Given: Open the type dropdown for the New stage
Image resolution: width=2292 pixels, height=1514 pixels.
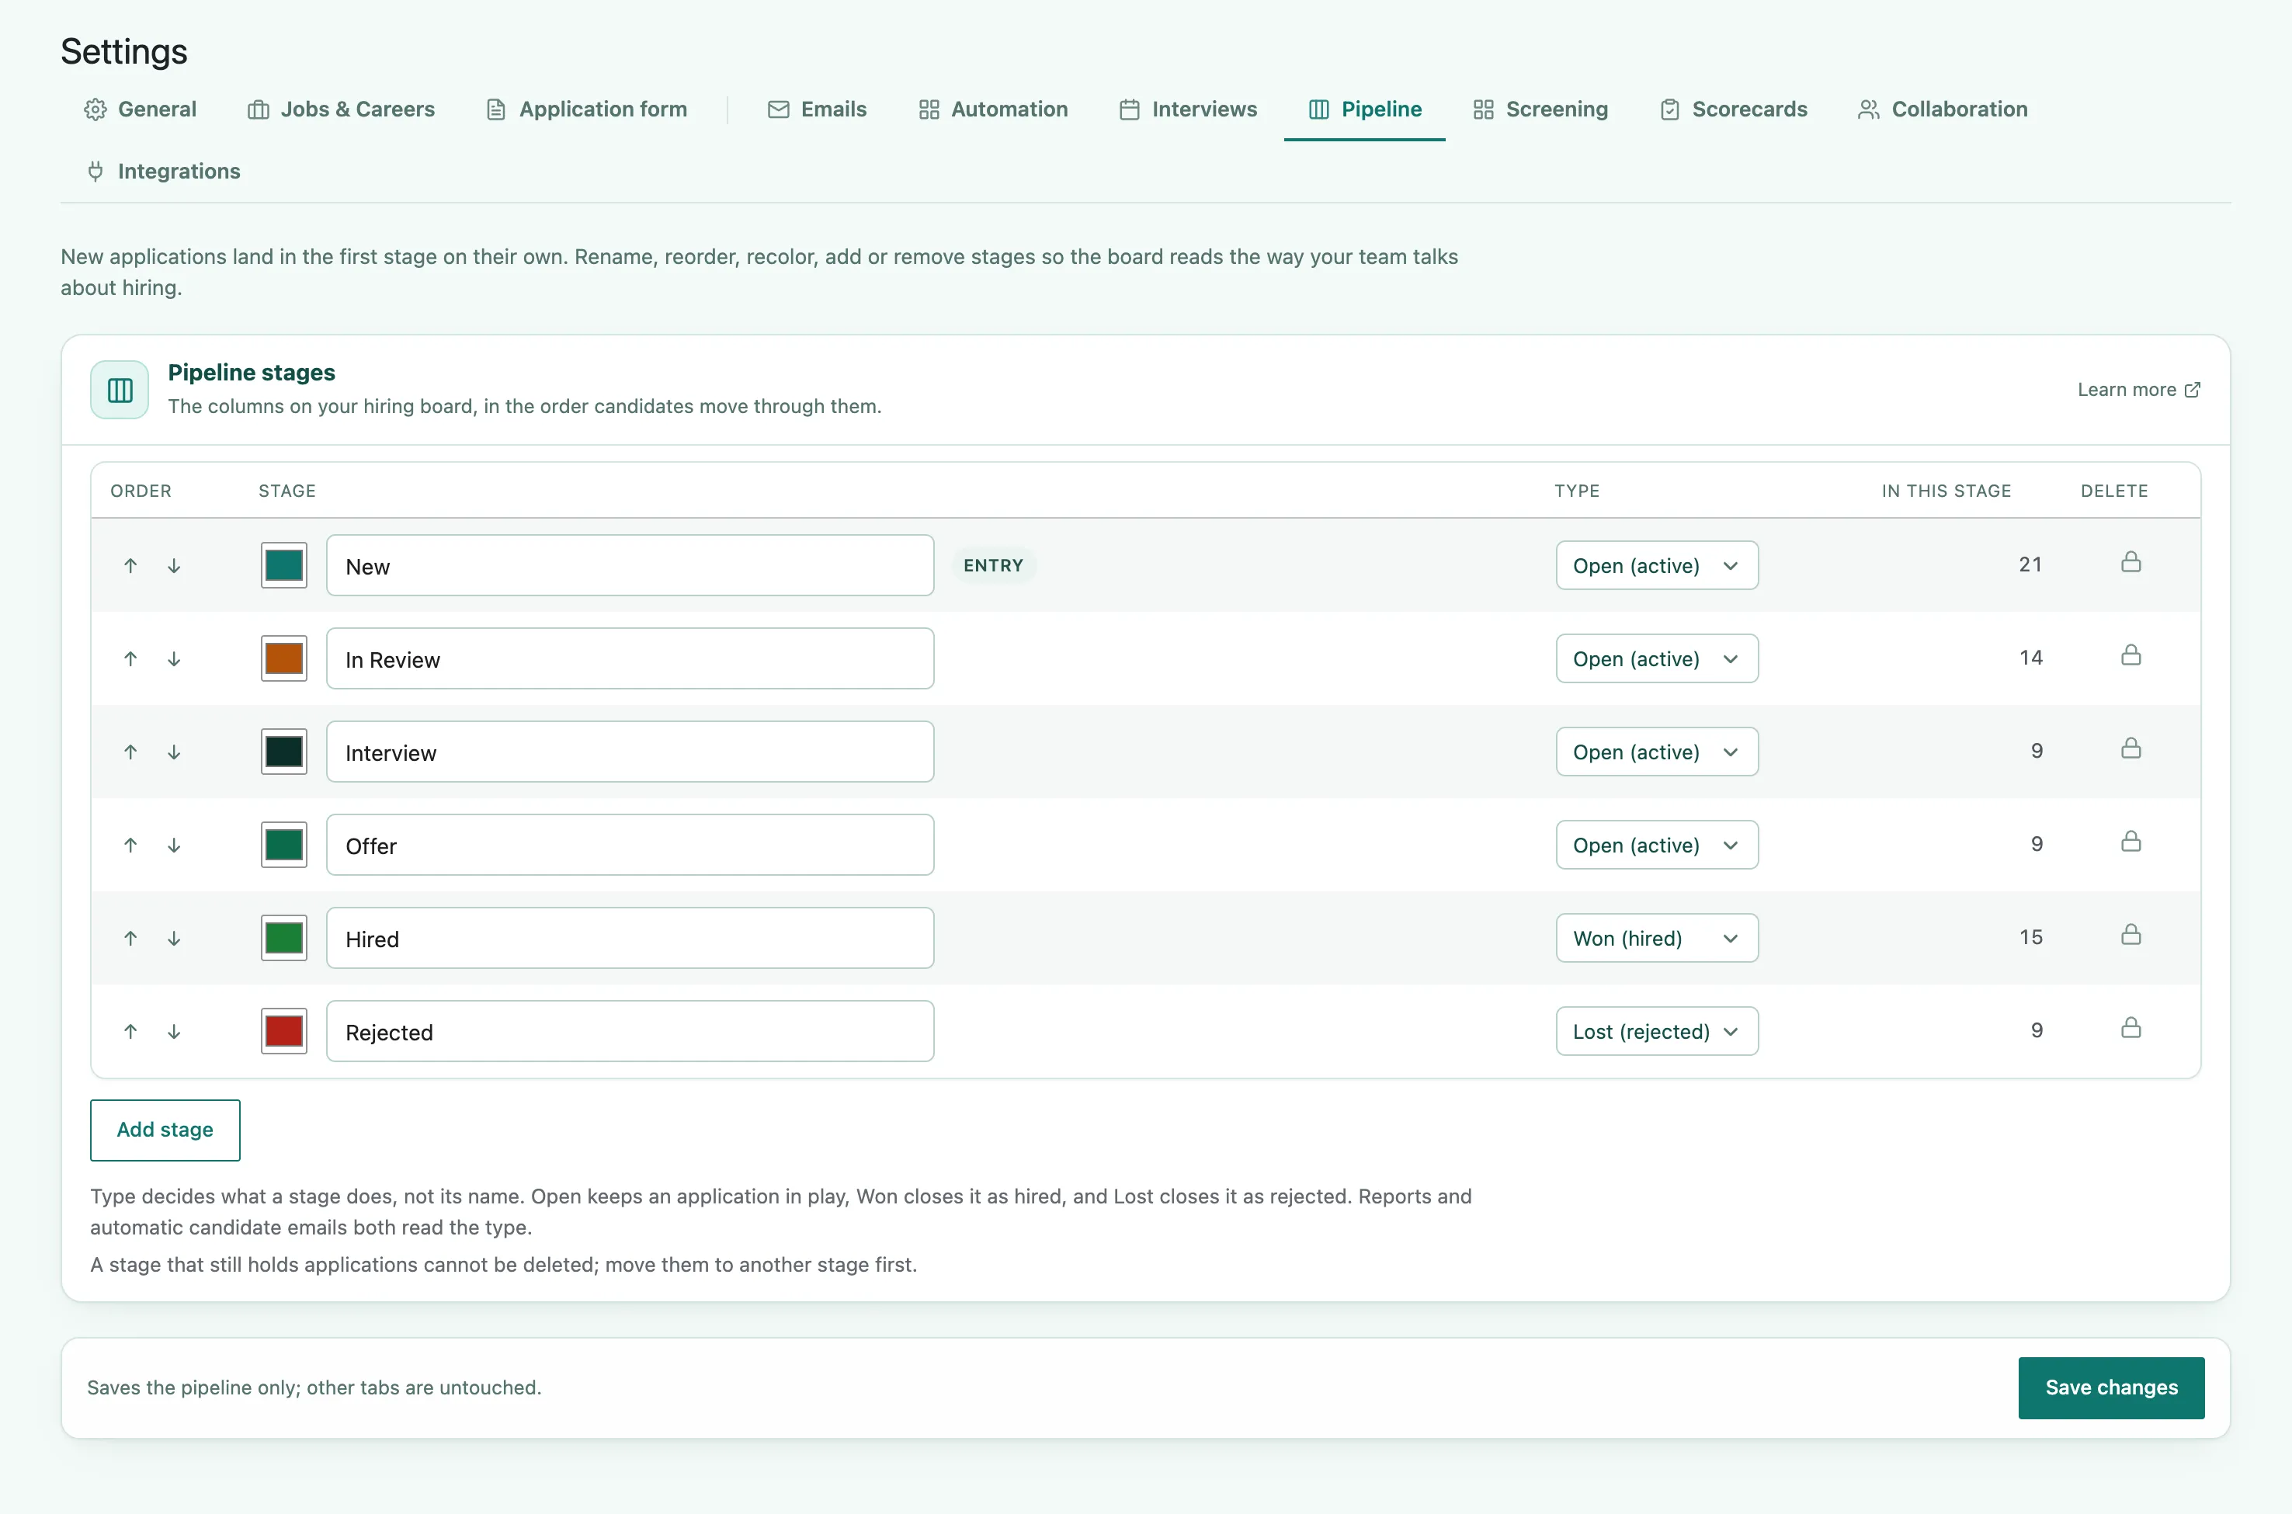Looking at the screenshot, I should click(x=1657, y=566).
